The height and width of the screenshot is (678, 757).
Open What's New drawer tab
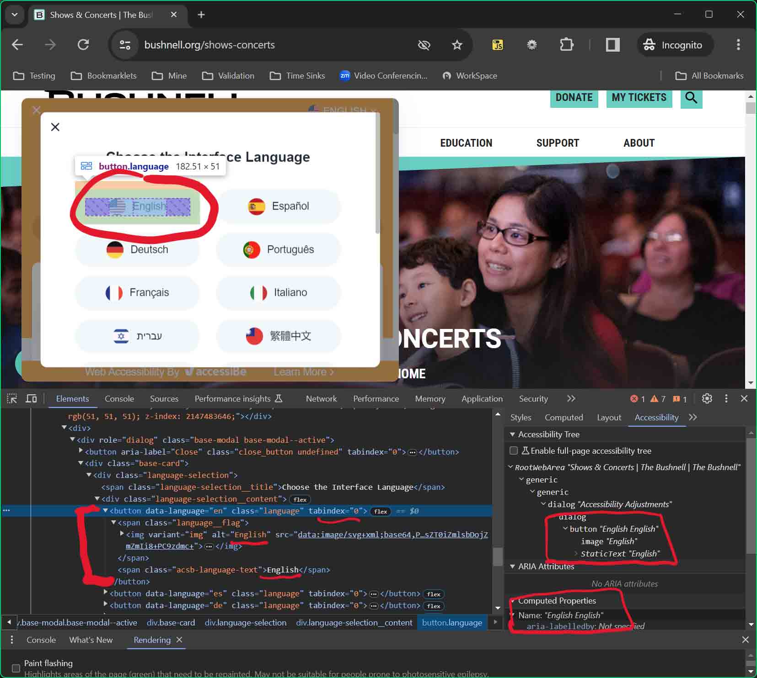[x=91, y=640]
